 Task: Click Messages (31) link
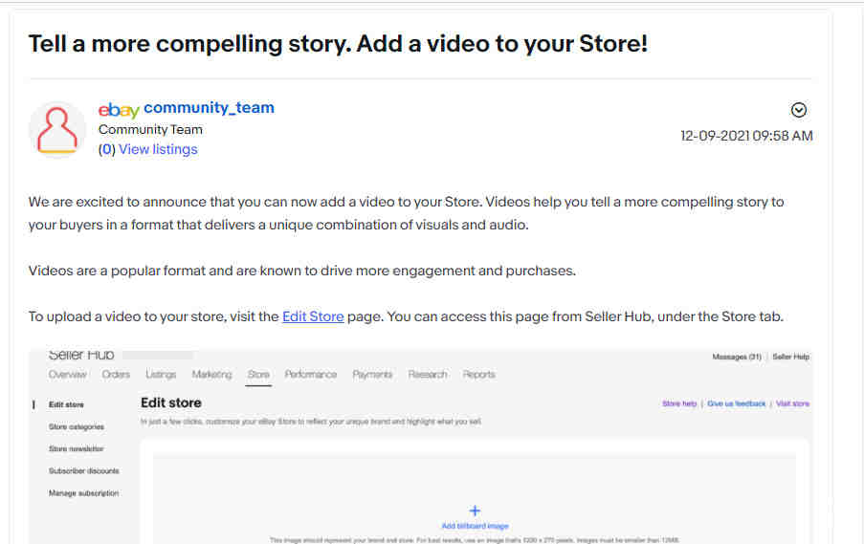pyautogui.click(x=737, y=357)
